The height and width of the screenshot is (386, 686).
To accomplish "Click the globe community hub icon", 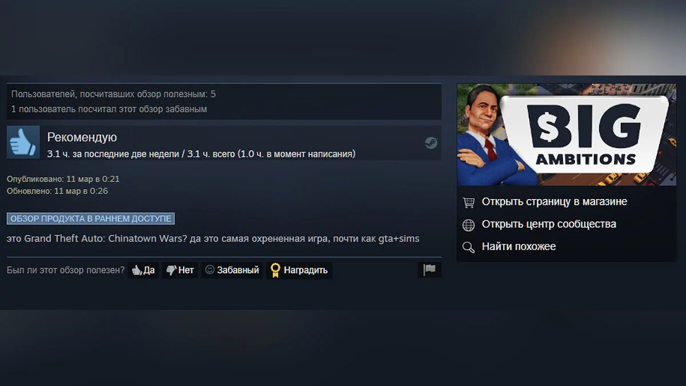I will 469,225.
